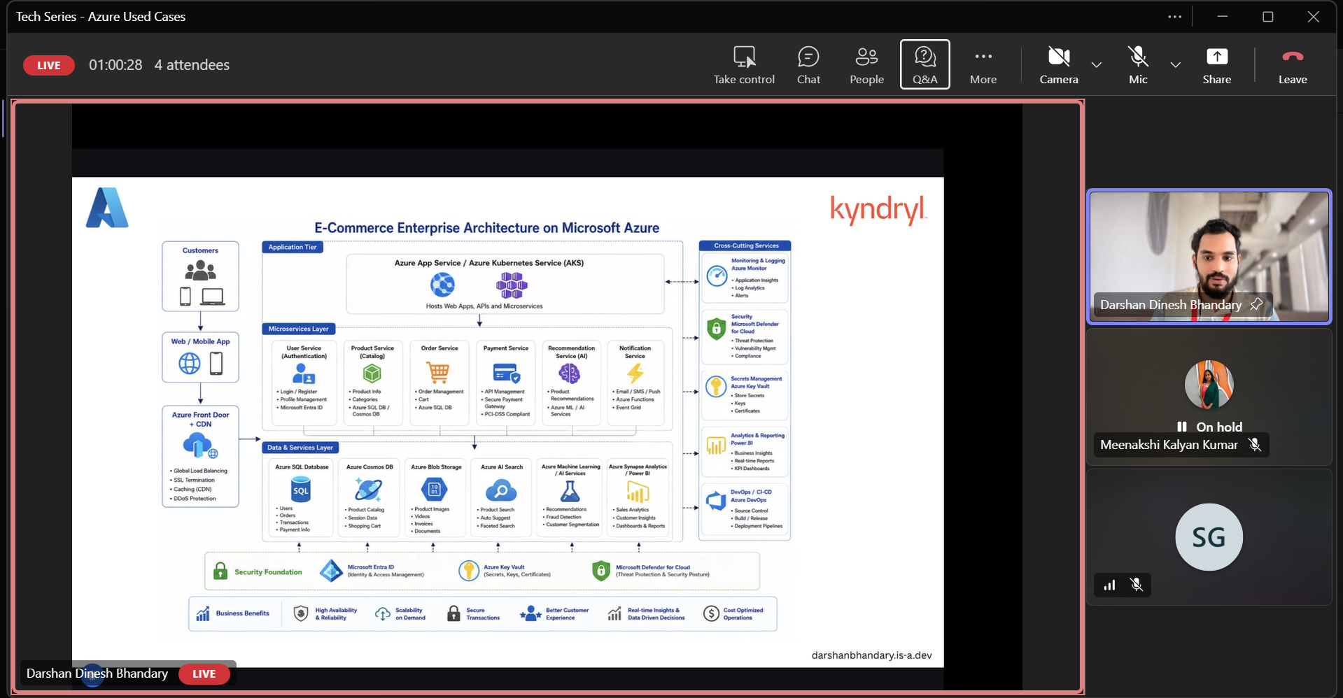
Task: Click the Web / Mobile App globe icon
Action: pyautogui.click(x=189, y=364)
